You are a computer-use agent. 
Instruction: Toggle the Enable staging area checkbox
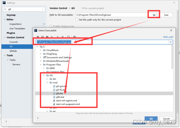coord(51,26)
